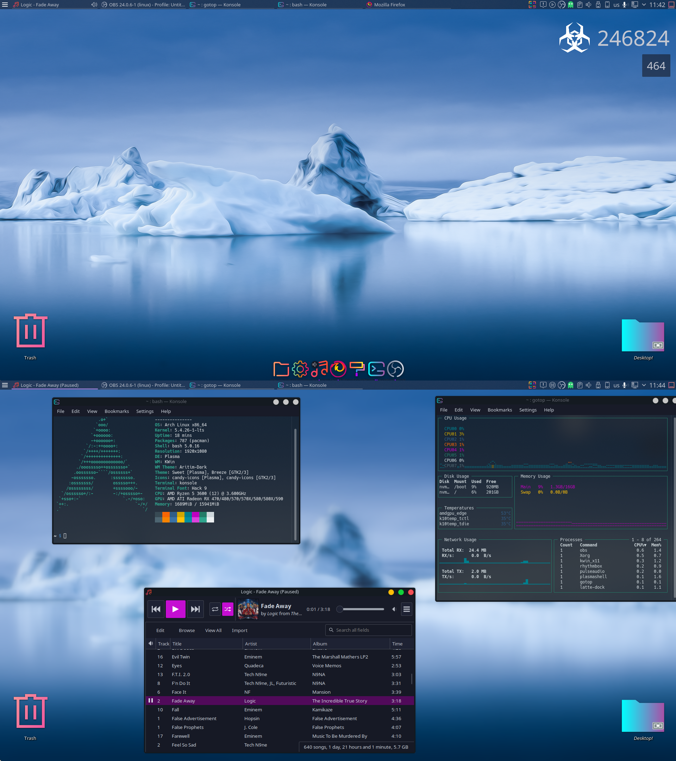676x761 pixels.
Task: Click Browse in Rhythmbox
Action: (187, 630)
